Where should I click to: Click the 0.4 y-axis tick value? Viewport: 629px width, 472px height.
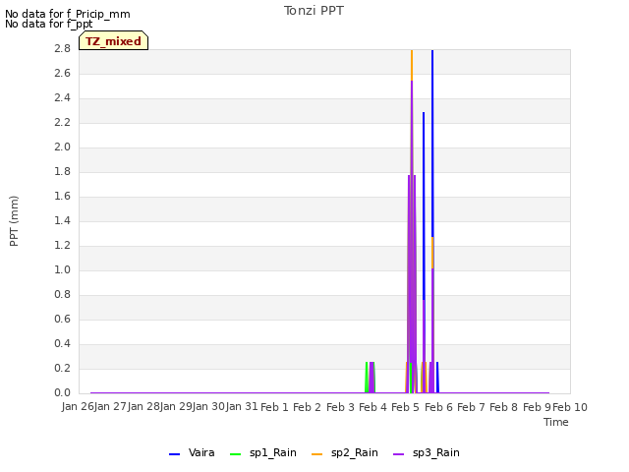coord(62,343)
